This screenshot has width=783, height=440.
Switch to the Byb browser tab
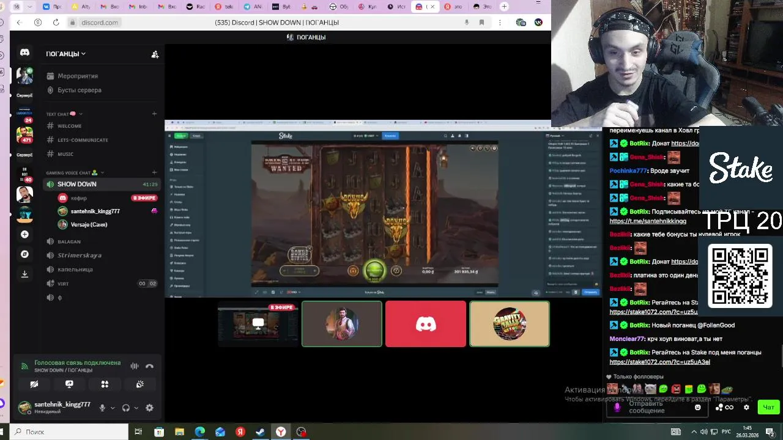pyautogui.click(x=282, y=7)
